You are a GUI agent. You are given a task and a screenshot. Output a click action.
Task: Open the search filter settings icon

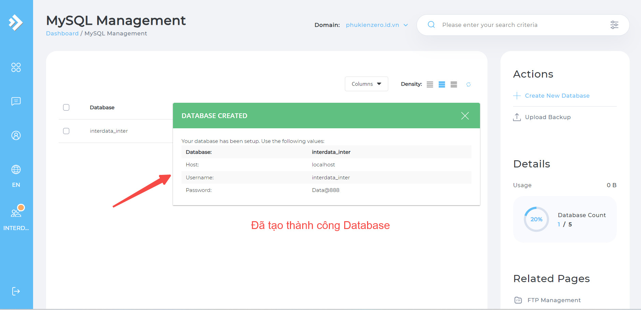614,25
